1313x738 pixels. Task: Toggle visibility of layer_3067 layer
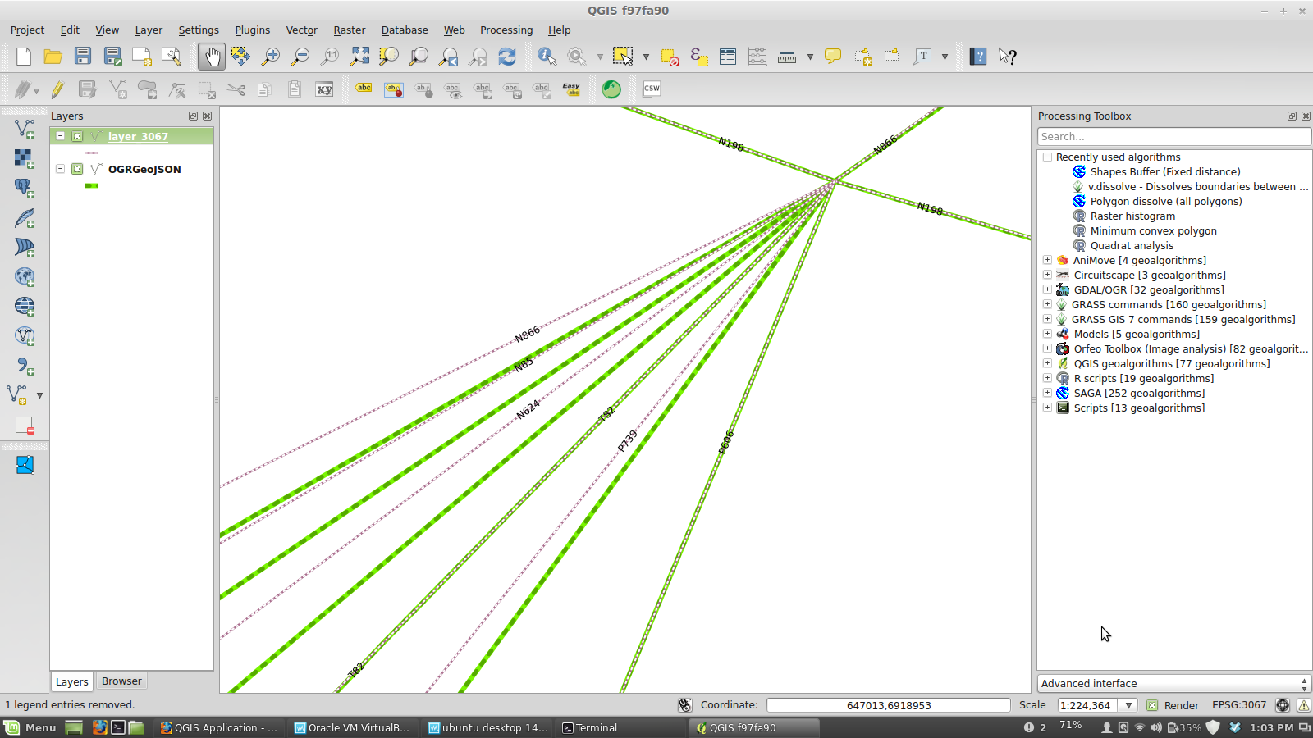coord(77,136)
